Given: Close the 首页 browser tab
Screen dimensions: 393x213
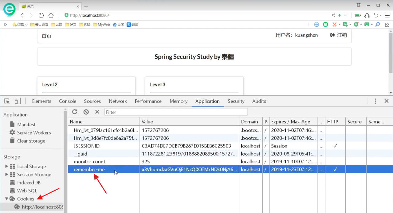Looking at the screenshot, I should click(x=78, y=6).
